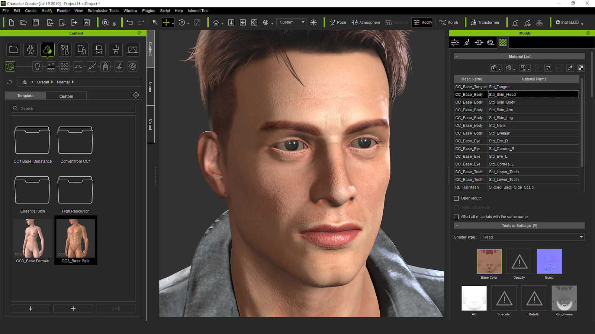Open the Motion tab icon in Modify panel
This screenshot has height=334, width=595.
467,43
